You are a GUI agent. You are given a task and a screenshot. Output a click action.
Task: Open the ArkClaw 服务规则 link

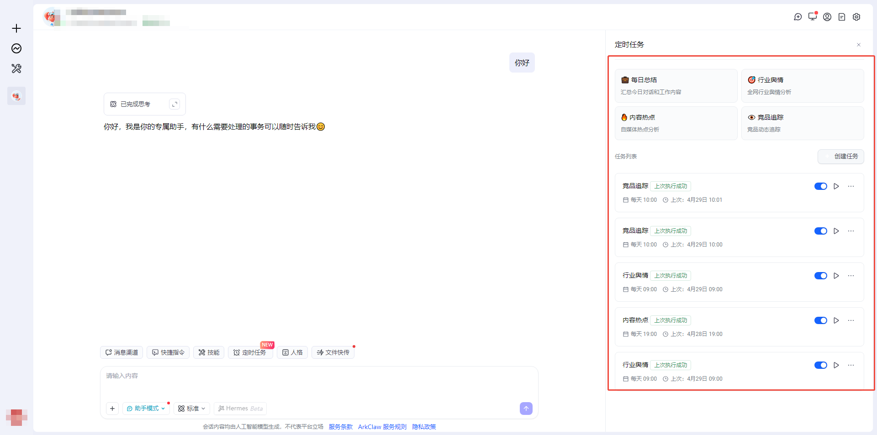pyautogui.click(x=382, y=427)
